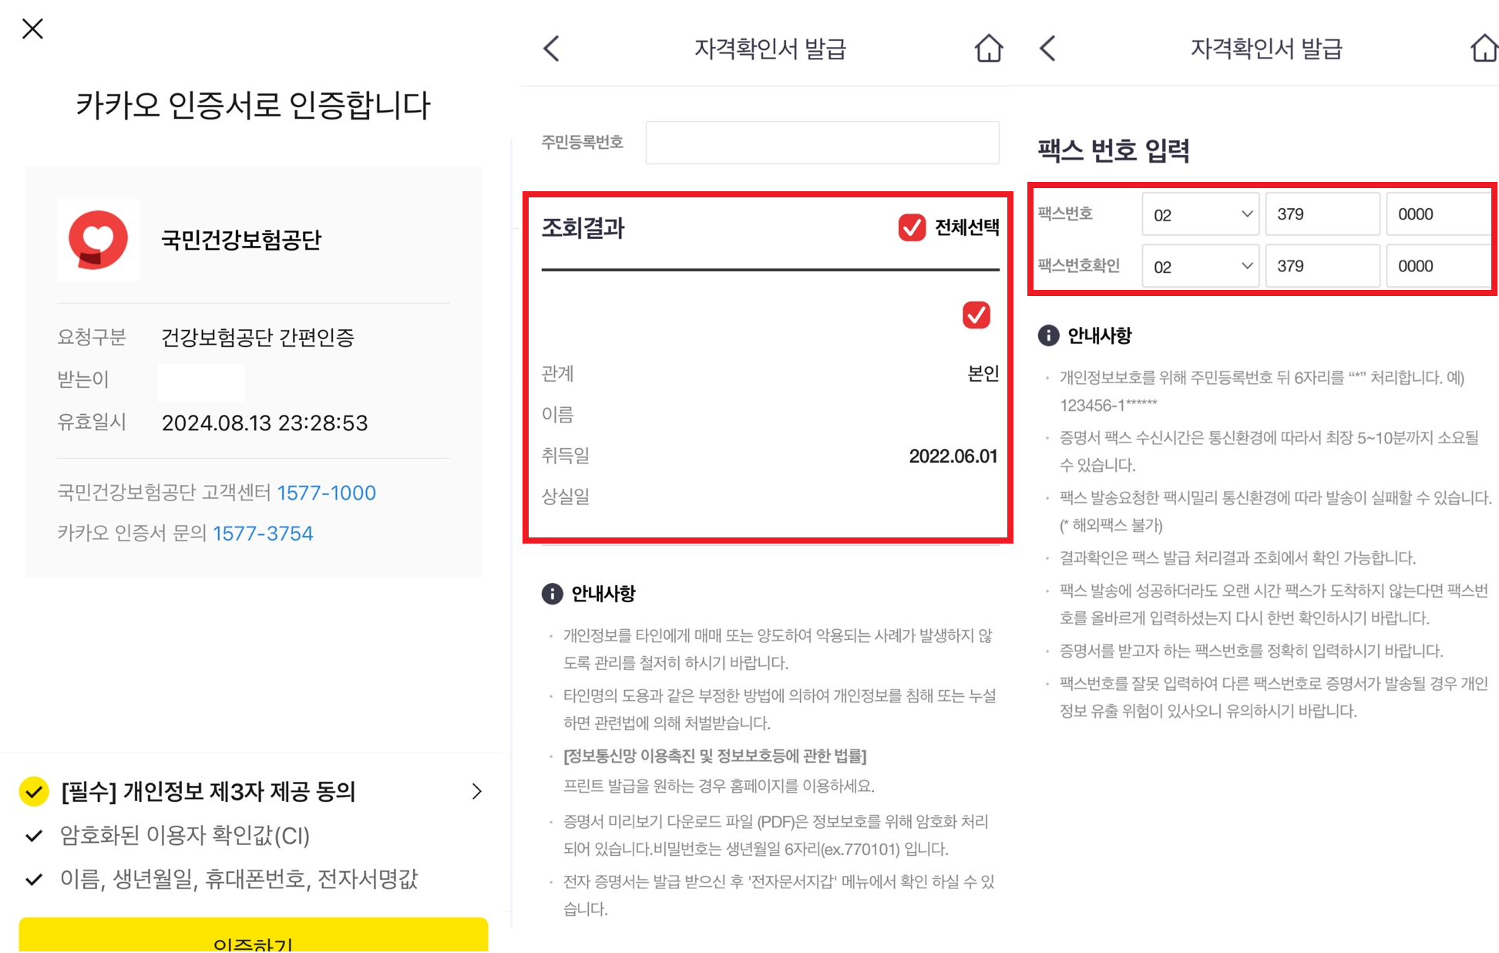Call customer center number 1577-1000
Viewport: 1499px width, 953px height.
click(x=326, y=493)
